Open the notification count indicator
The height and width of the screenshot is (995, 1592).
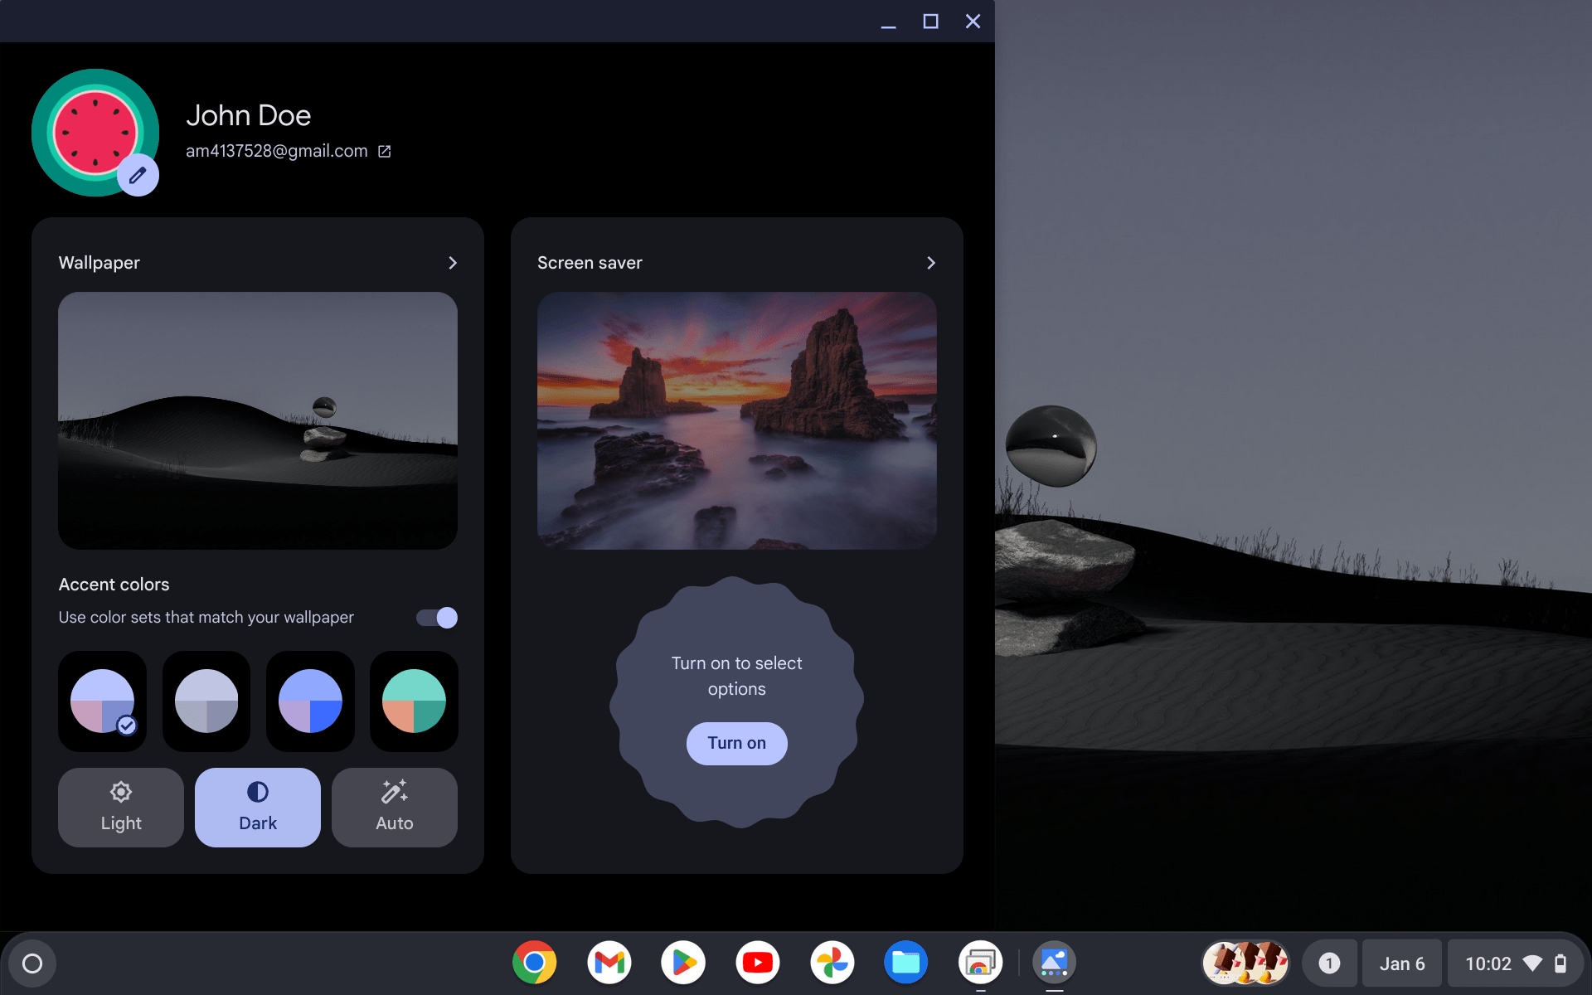(x=1329, y=963)
